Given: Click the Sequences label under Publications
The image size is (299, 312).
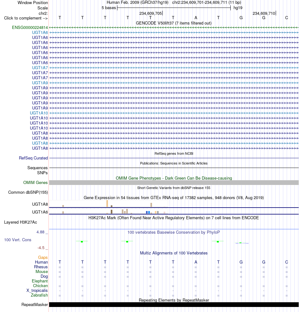Looking at the screenshot, I should (x=37, y=168).
